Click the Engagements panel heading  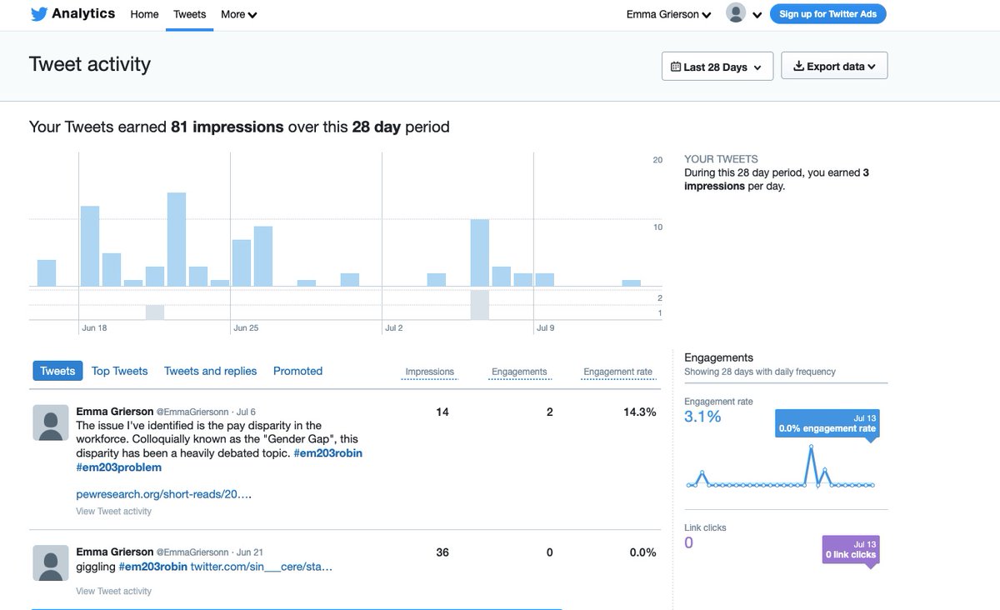tap(718, 357)
